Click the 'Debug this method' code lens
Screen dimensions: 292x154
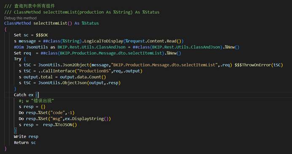coord(20,18)
